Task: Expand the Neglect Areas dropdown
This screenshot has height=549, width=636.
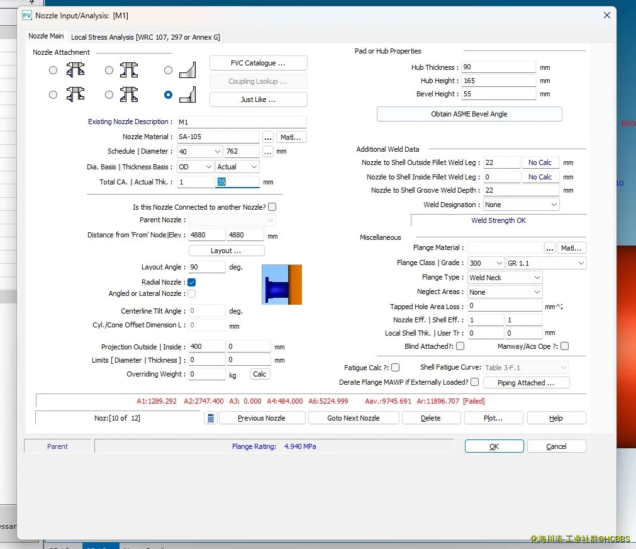Action: pyautogui.click(x=505, y=292)
